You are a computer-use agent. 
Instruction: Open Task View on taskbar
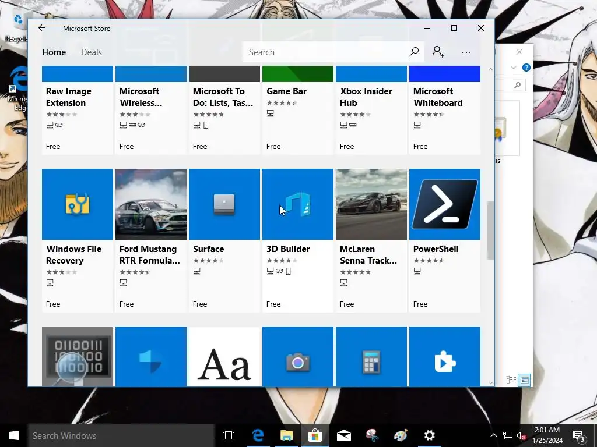[x=229, y=435]
